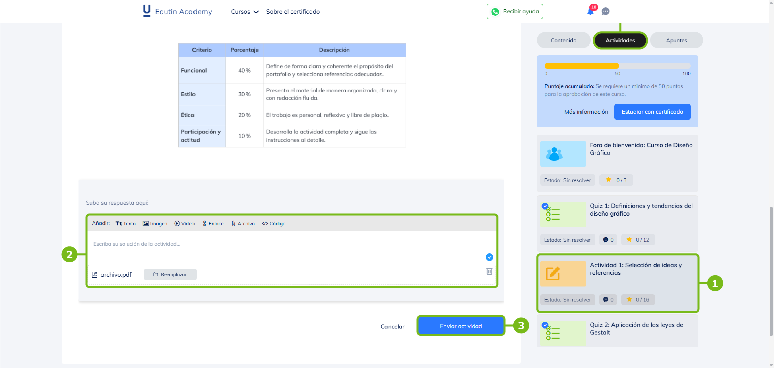The image size is (775, 368).
Task: Click the Reemplazar file button
Action: point(170,274)
